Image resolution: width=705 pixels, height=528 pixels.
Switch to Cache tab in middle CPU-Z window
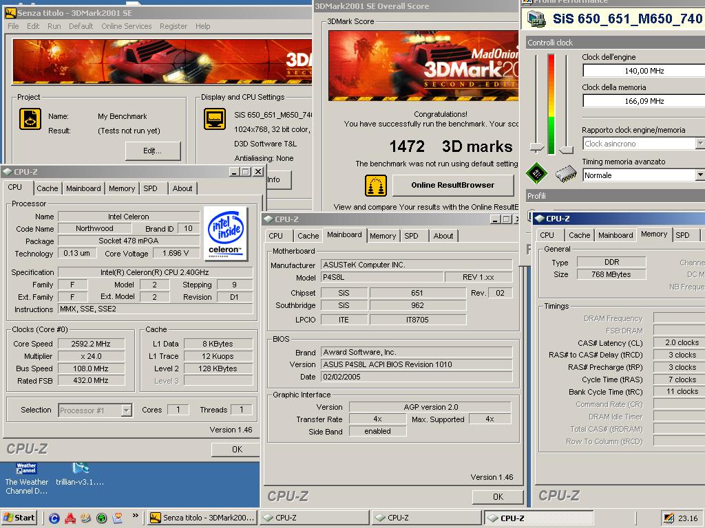point(308,236)
